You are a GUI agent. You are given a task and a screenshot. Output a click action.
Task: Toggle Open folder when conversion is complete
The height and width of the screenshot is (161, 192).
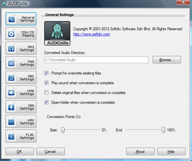point(46,102)
